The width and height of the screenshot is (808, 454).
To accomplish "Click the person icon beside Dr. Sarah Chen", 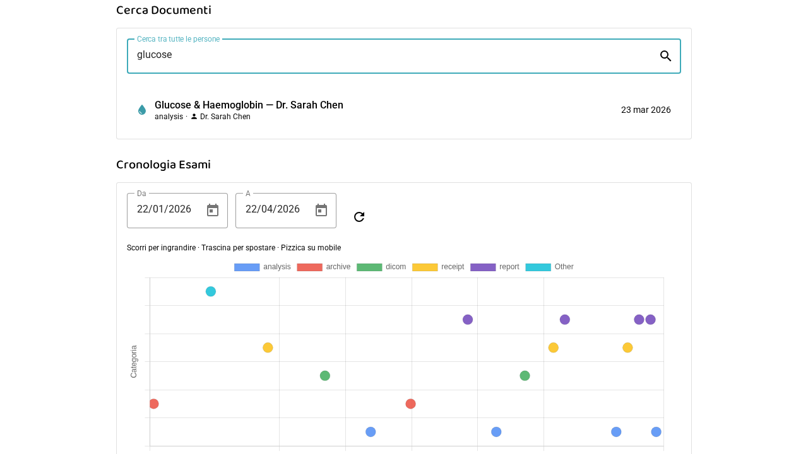I will click(194, 117).
